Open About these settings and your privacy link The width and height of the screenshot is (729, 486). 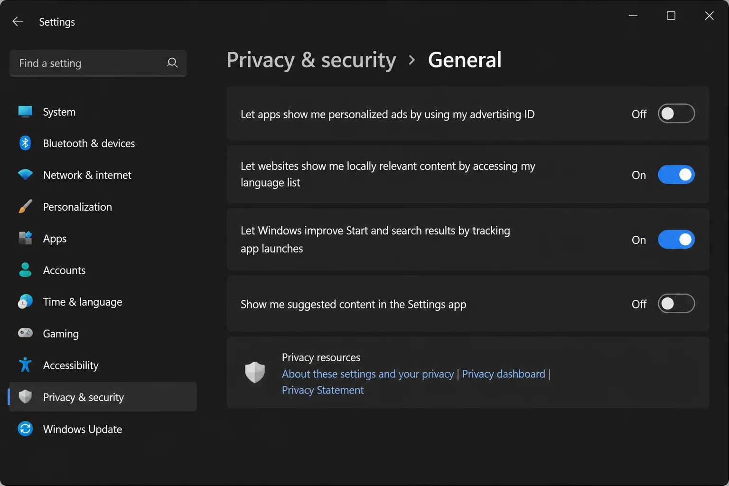point(368,374)
